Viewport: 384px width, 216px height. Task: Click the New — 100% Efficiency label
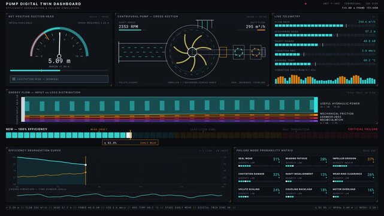click(26, 129)
